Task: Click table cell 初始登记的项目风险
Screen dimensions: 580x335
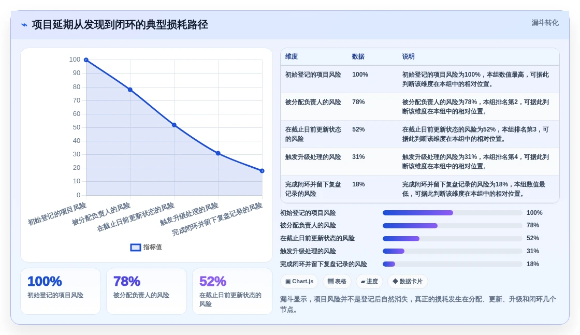Action: pyautogui.click(x=313, y=75)
